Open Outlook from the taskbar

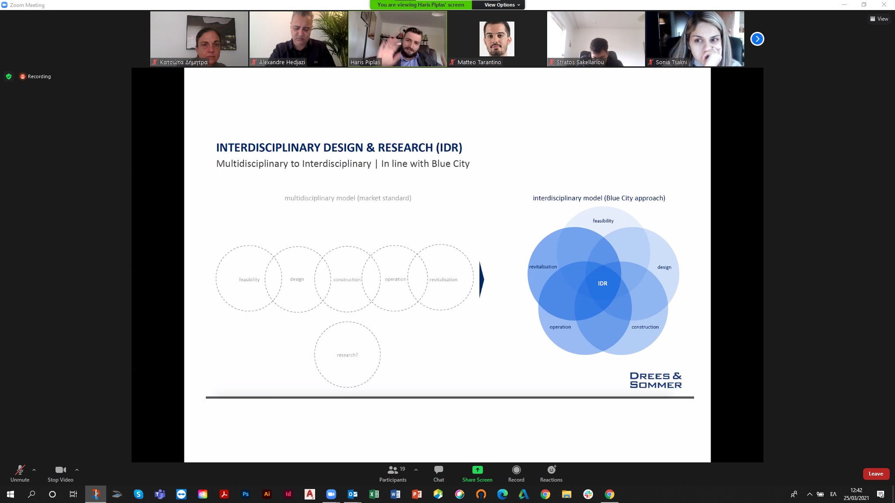coord(353,494)
